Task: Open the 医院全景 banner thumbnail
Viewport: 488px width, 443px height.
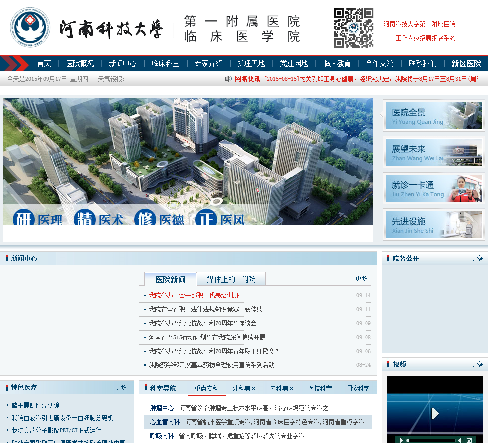Action: (x=434, y=116)
